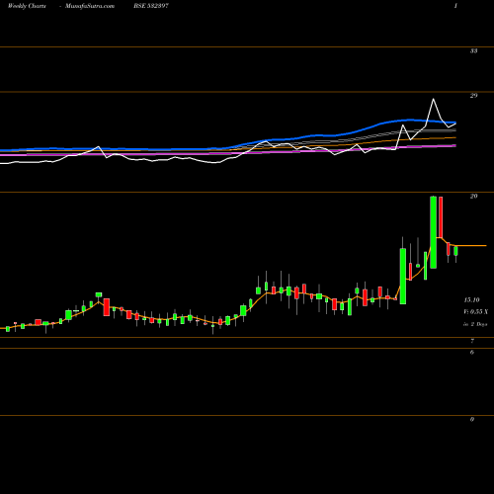Click the '29' price axis label
Image resolution: width=494 pixels, height=494 pixels.
(x=473, y=96)
